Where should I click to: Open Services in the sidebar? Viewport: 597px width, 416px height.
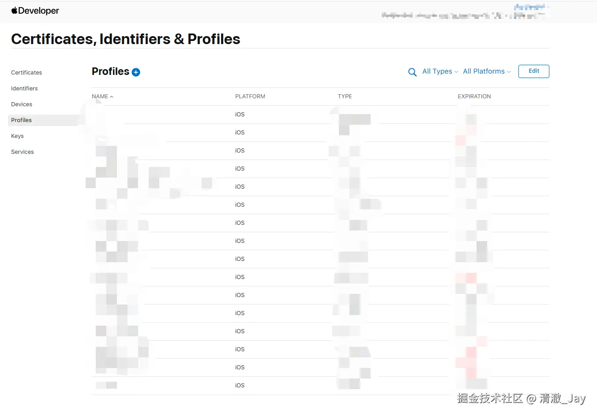[x=23, y=152]
